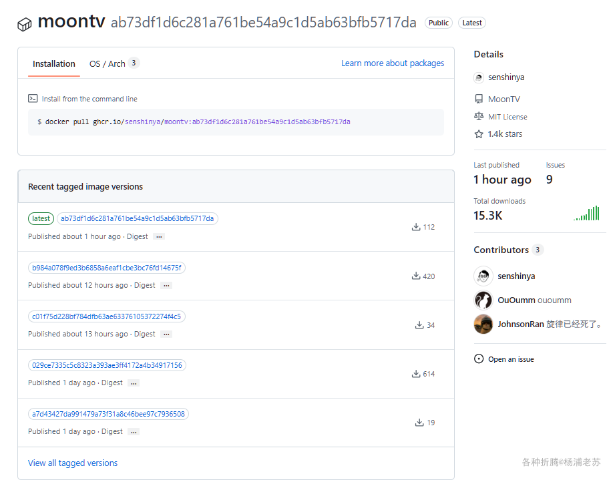Click the moontv package title
The width and height of the screenshot is (615, 480).
[71, 21]
